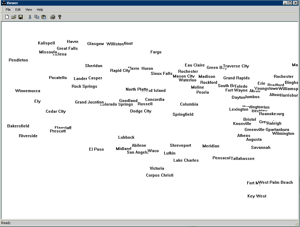Open the File menu

[8, 10]
